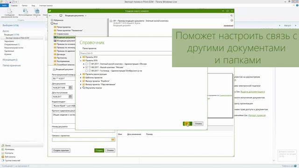Open Группы новостей in the bottom navigation
Viewport: 299px width, 168px height.
11,161
